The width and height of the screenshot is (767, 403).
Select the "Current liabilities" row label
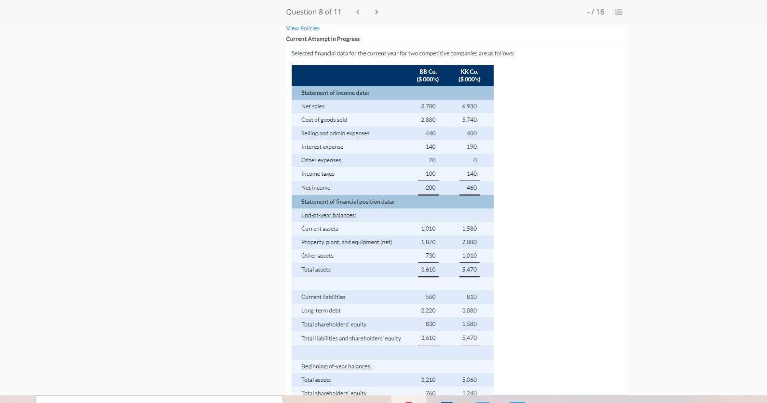[x=323, y=297]
